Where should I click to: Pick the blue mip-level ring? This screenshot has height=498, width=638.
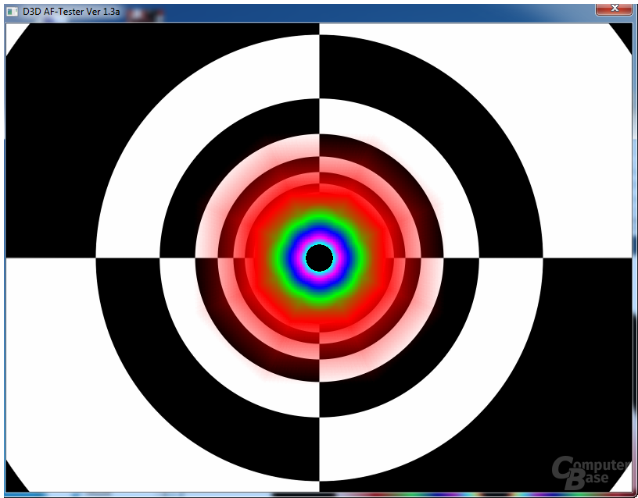point(319,230)
